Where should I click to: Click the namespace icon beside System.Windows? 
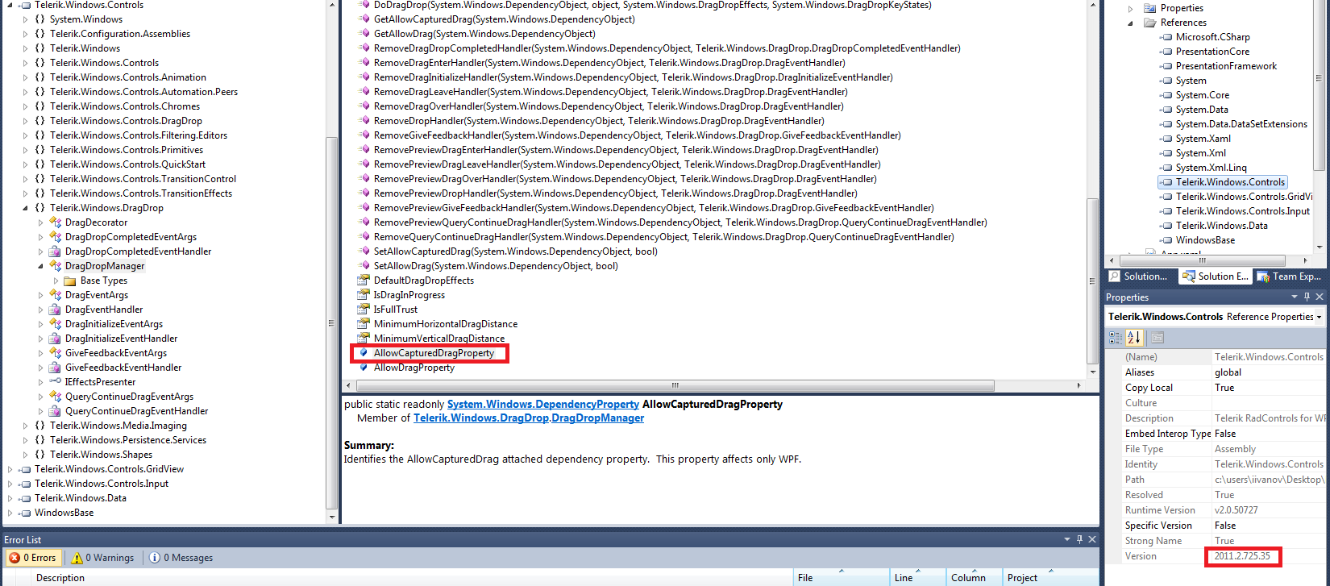click(39, 19)
